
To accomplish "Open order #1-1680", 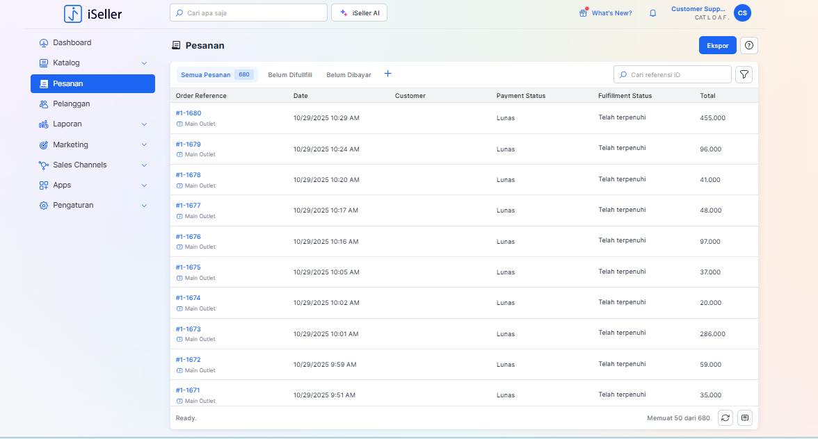I will (x=189, y=113).
